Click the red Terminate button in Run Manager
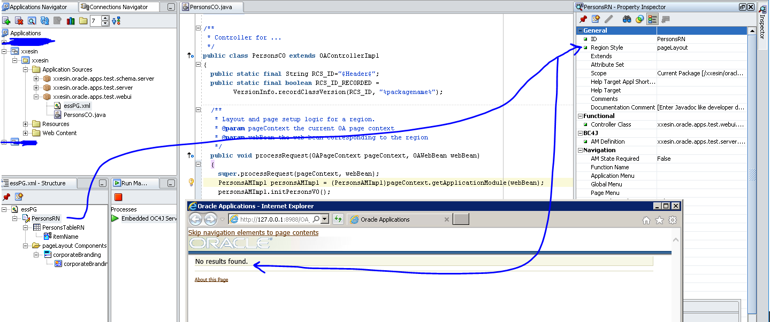This screenshot has height=322, width=770. 118,197
